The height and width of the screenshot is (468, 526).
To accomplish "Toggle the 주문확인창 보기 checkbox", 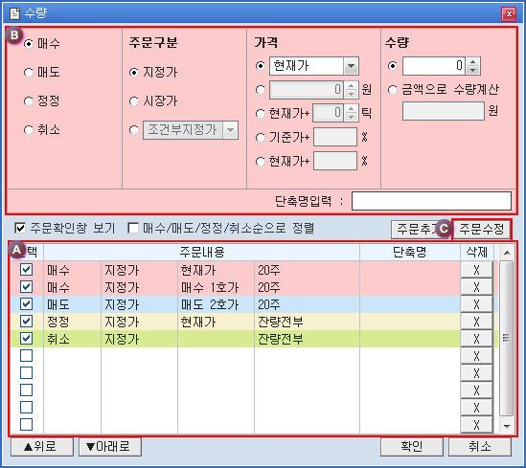I will point(20,229).
